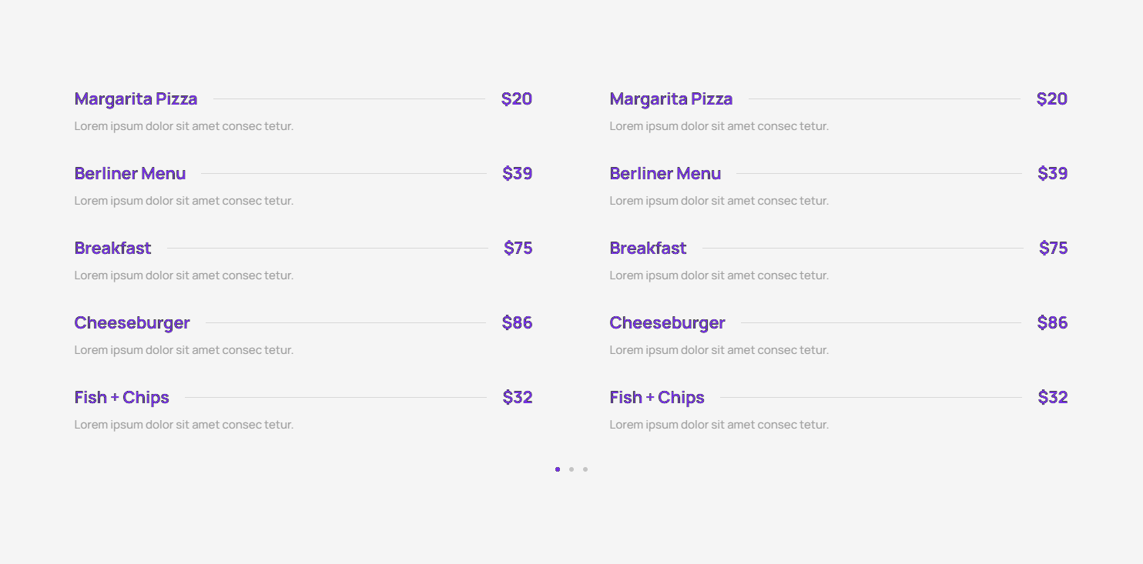Click description under left Margarita Pizza
The image size is (1143, 564).
click(x=184, y=126)
